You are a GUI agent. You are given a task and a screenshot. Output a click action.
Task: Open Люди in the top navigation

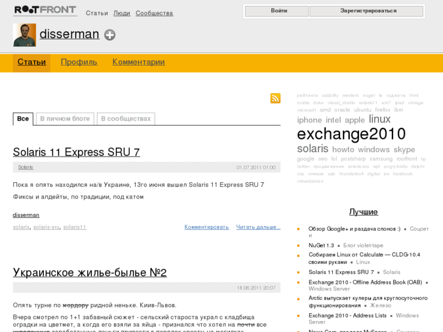[x=122, y=13]
